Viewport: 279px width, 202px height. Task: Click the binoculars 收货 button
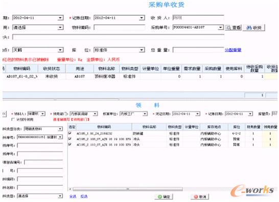(254, 27)
